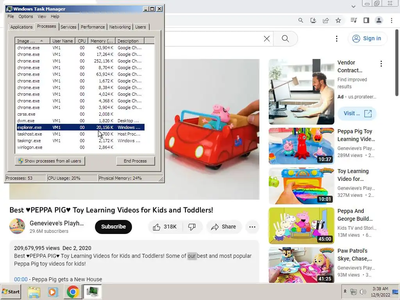Screen dimensions: 400x300
Task: Open the Help menu in Task Manager
Action: pyautogui.click(x=55, y=16)
